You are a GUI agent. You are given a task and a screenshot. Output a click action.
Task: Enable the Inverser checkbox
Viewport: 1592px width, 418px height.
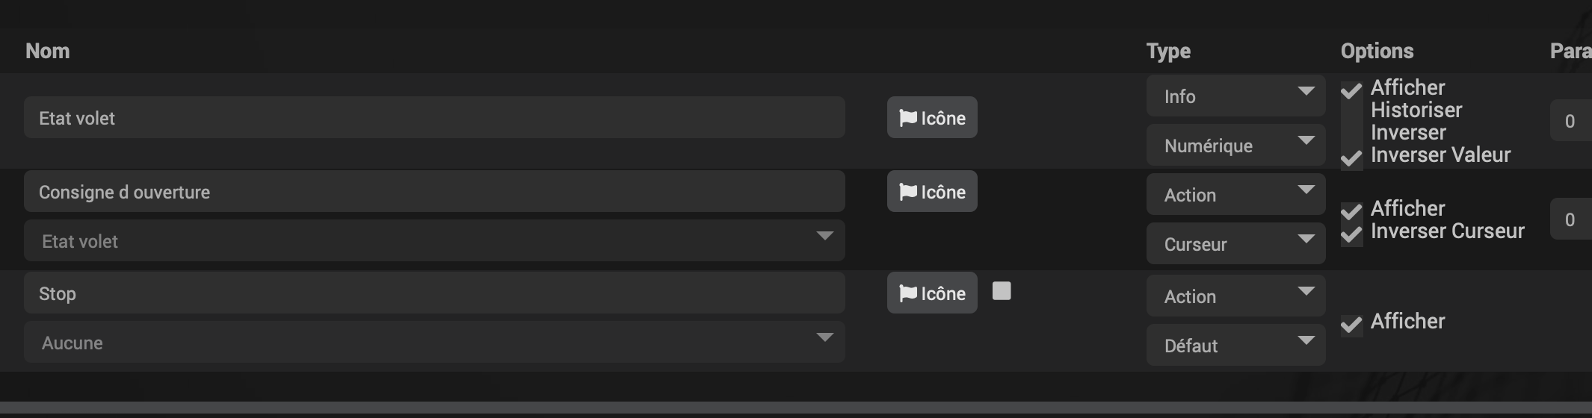[x=1351, y=137]
